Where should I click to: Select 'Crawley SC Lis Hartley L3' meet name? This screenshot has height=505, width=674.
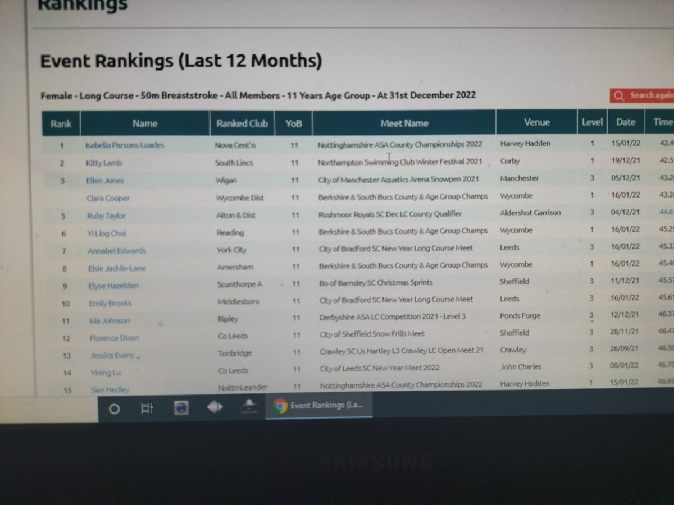pyautogui.click(x=402, y=351)
